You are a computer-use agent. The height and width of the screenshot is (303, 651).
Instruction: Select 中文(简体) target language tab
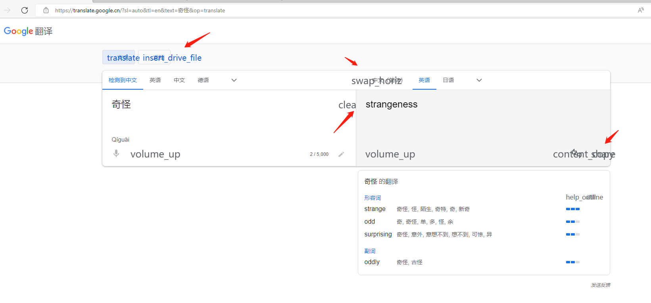point(388,80)
